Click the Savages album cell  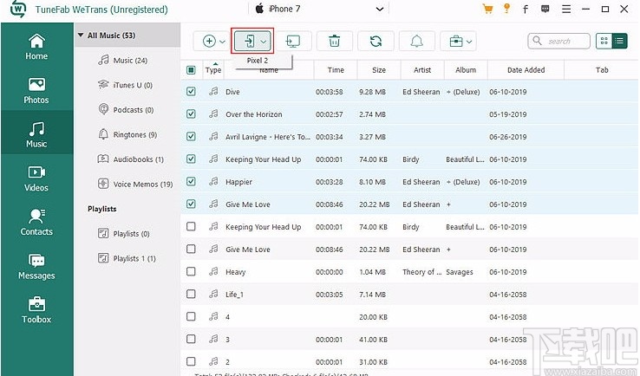[460, 271]
